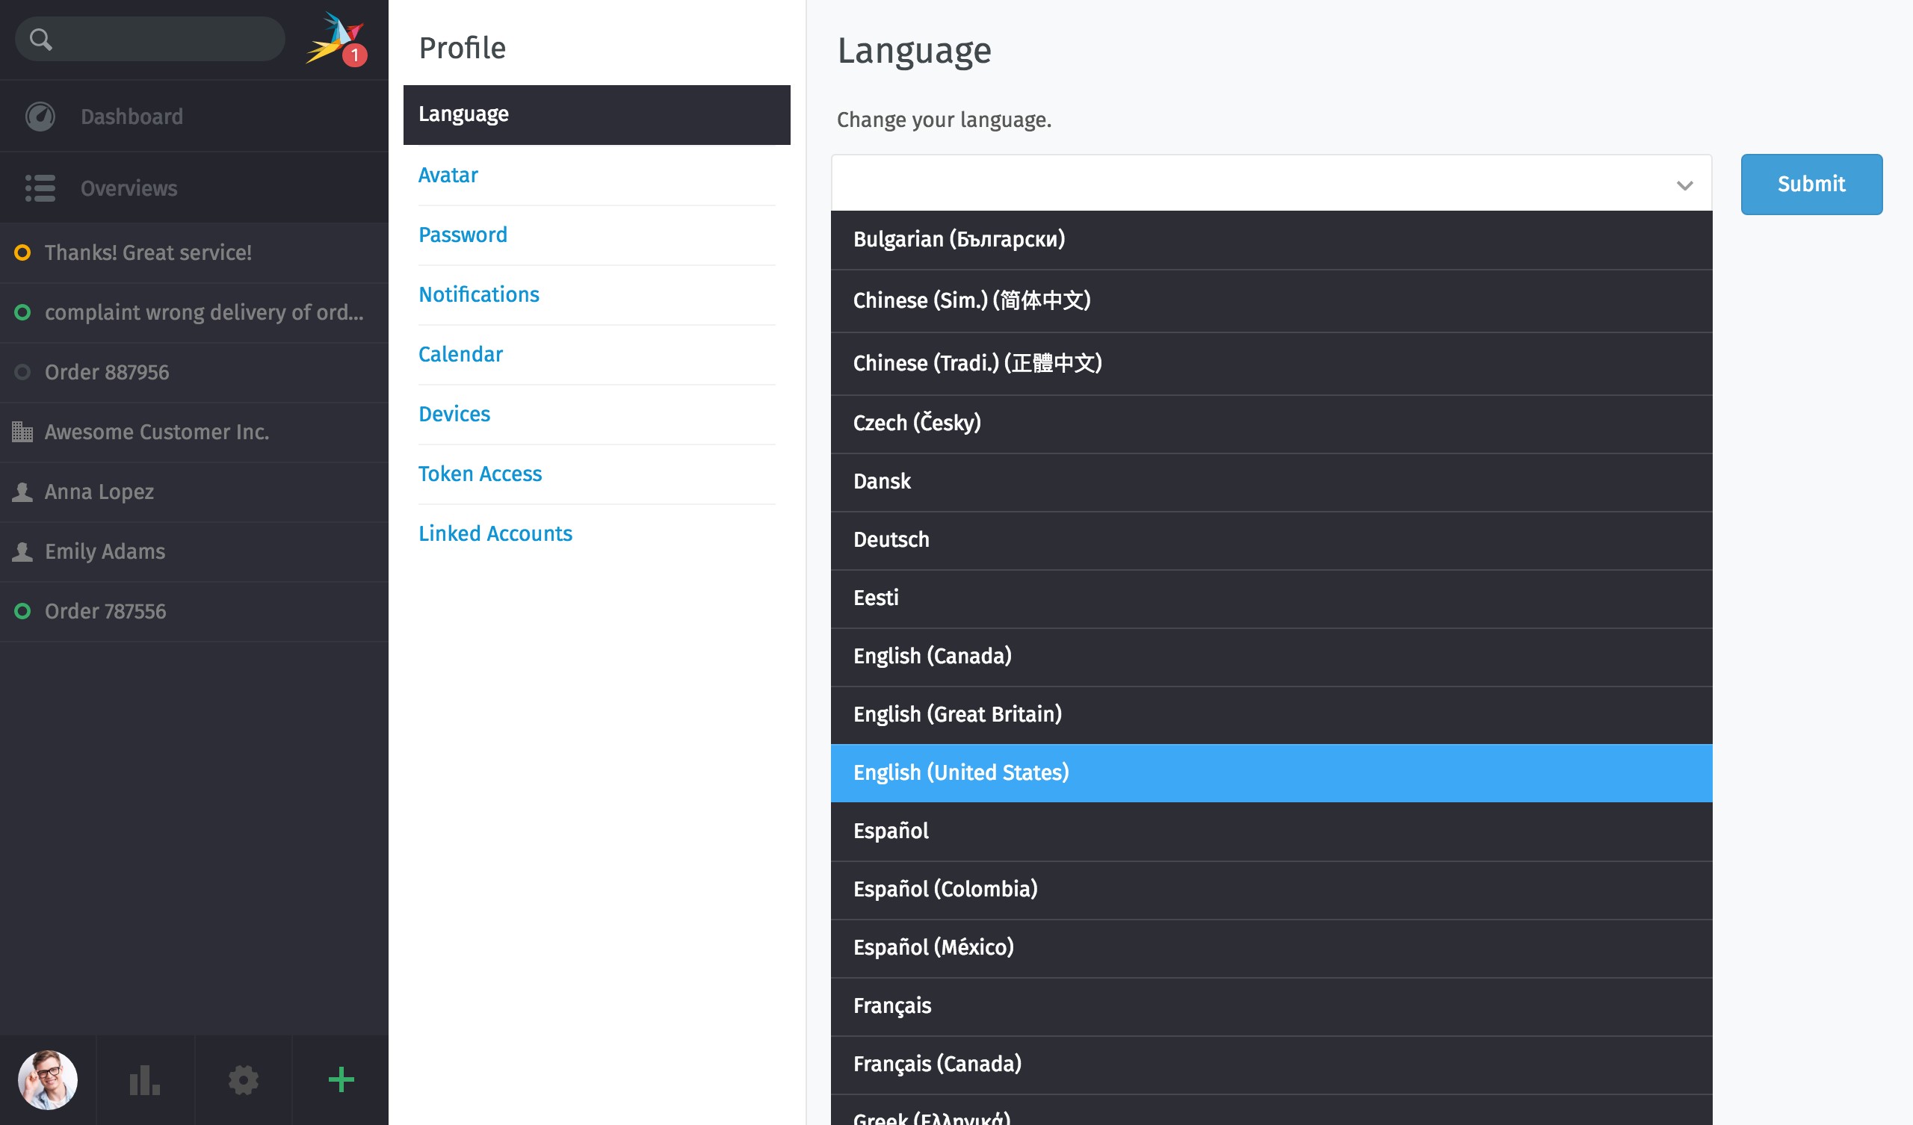Open the Dashboard gauge icon

coord(40,116)
